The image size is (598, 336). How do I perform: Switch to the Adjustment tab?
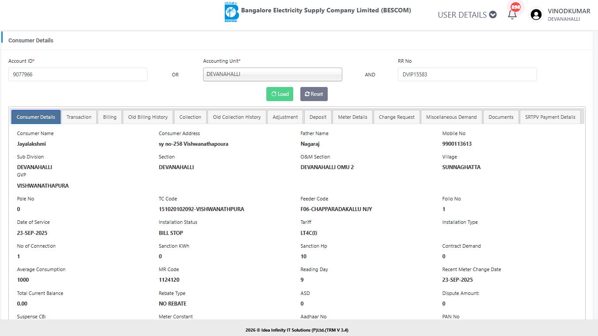(x=285, y=117)
